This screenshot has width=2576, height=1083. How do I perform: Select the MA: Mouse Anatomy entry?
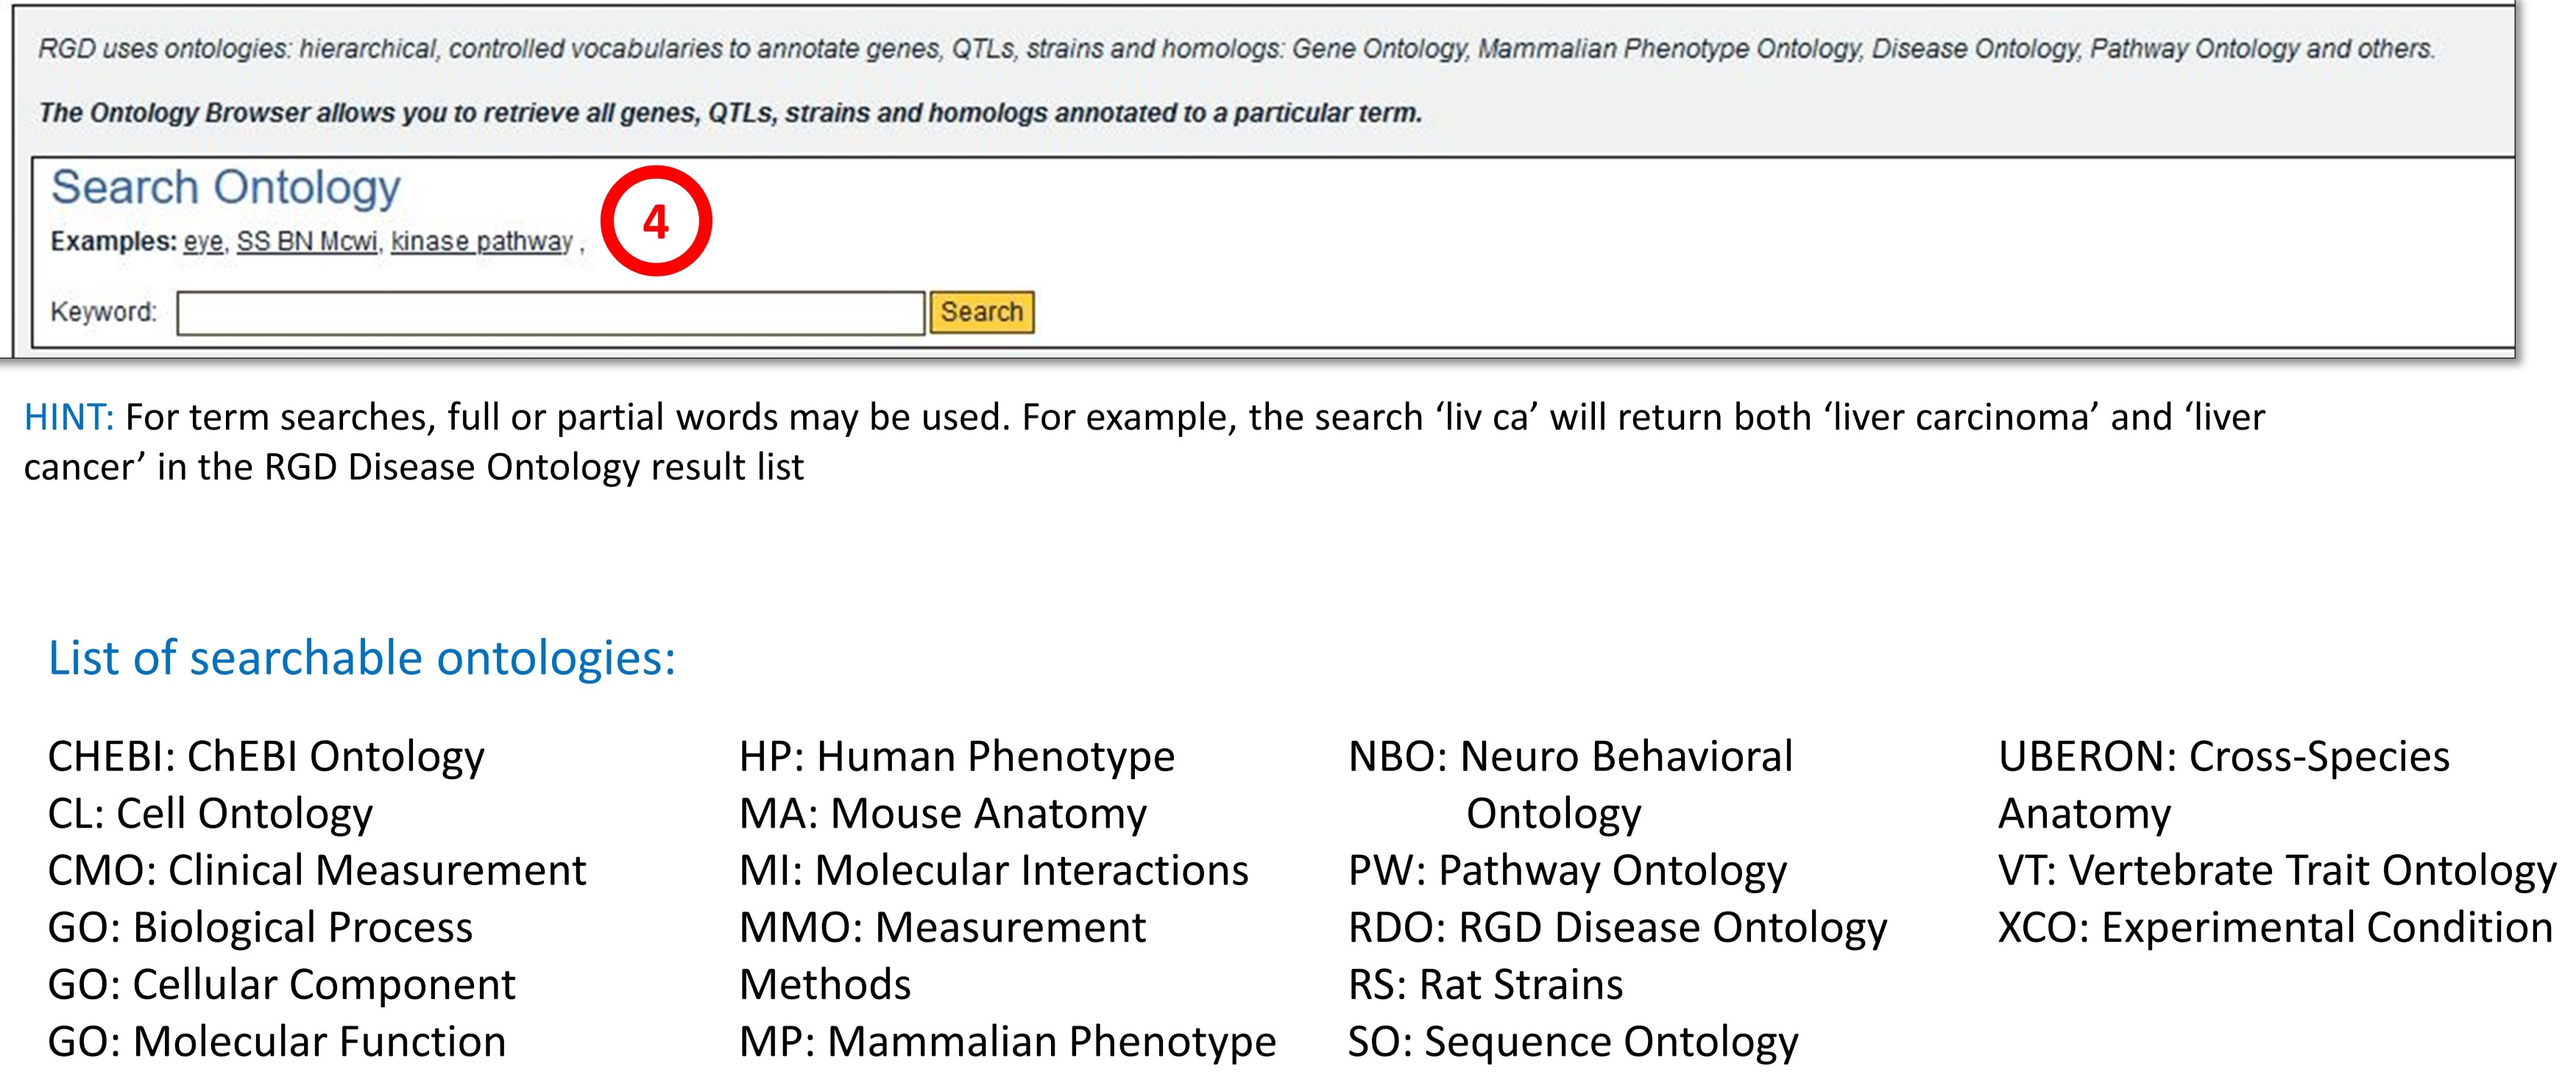tap(943, 814)
